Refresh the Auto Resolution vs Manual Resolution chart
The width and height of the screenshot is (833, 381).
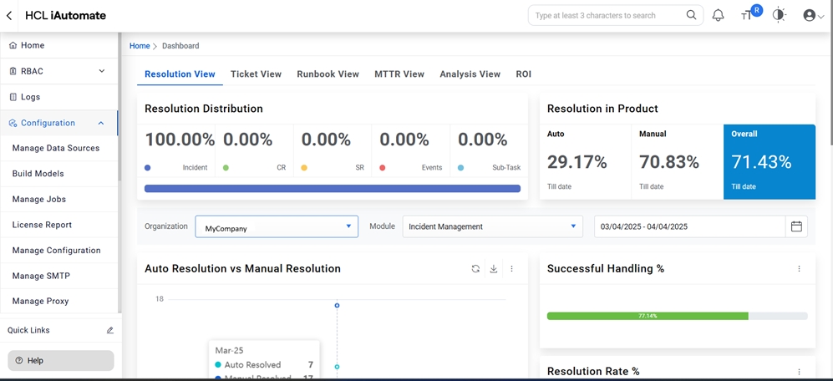(x=475, y=269)
